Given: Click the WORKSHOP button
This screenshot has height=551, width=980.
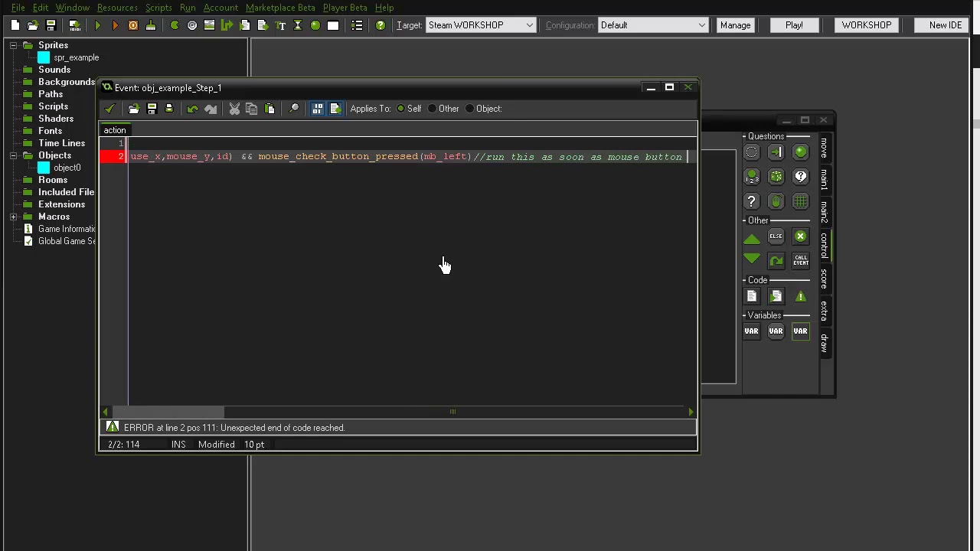Looking at the screenshot, I should 867,25.
